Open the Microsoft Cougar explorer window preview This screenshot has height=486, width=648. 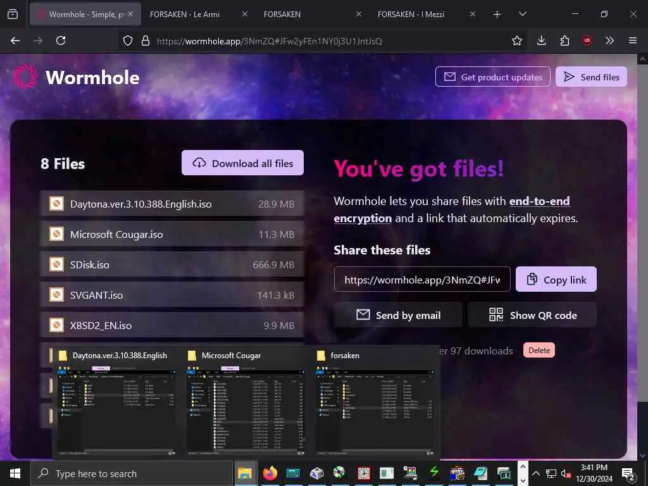click(x=246, y=402)
